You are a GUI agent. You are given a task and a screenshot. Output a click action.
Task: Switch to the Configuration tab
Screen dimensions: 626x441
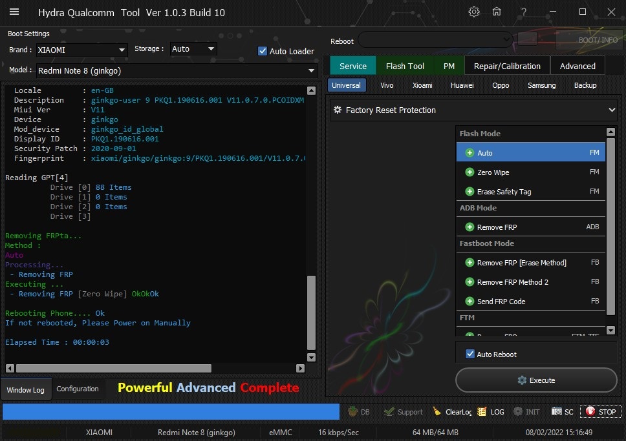[78, 389]
